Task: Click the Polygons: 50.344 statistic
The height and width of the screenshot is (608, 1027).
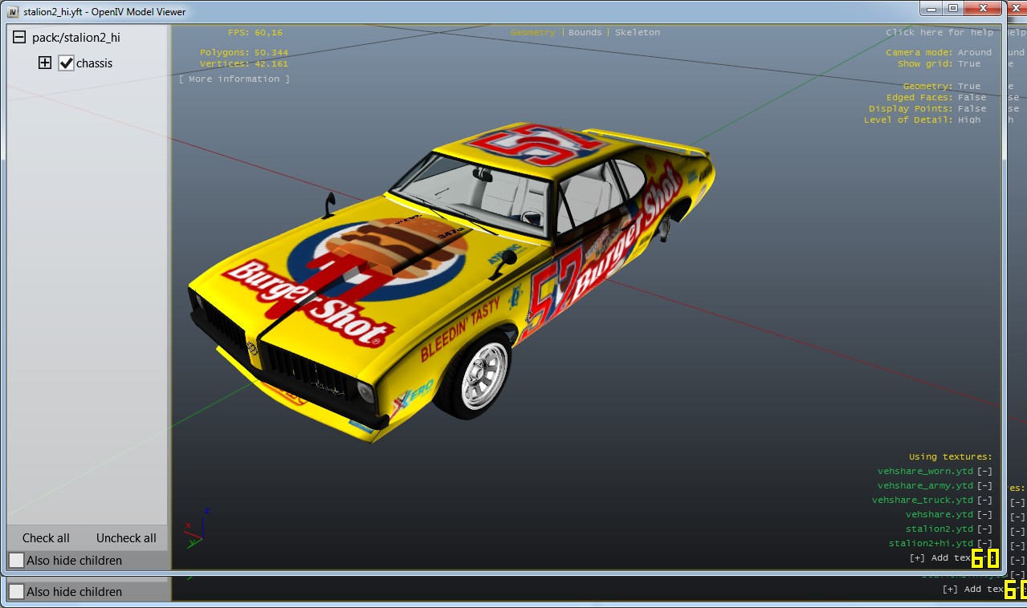Action: (244, 52)
